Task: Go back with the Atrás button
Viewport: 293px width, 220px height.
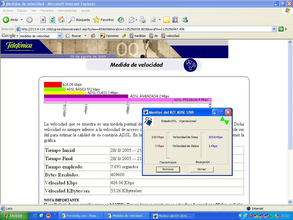Action: click(11, 20)
